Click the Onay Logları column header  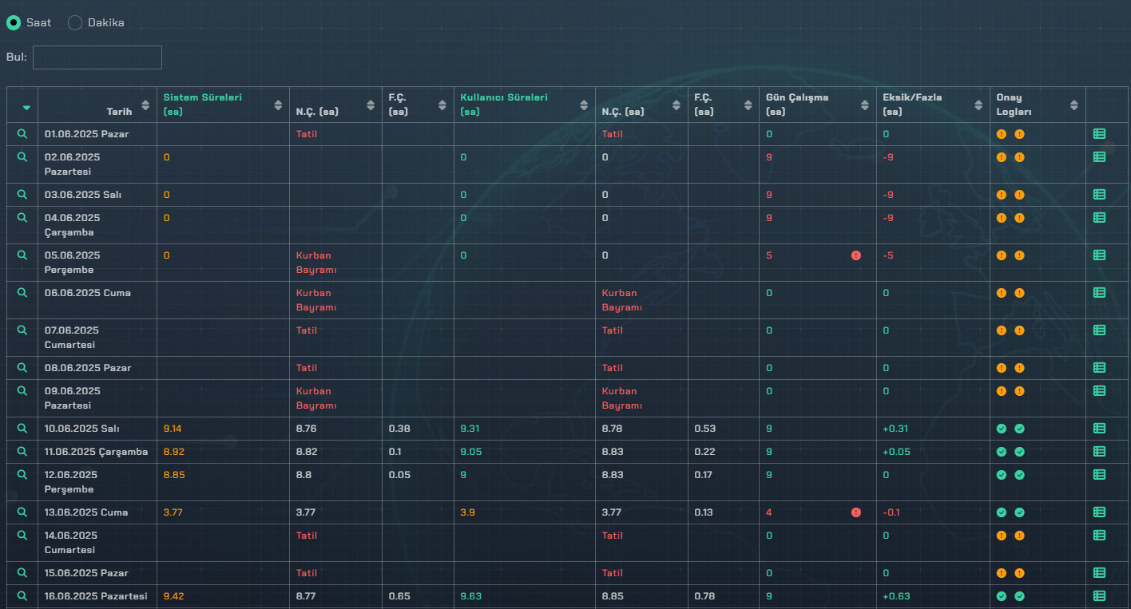tap(1009, 105)
